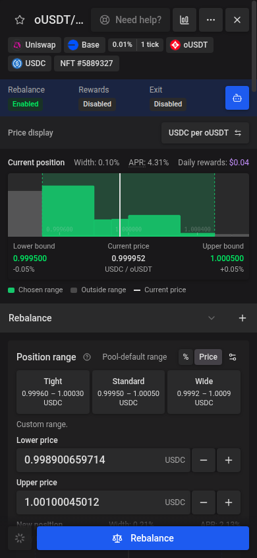This screenshot has height=558, width=257.
Task: Click the 1 tick spacing tag
Action: 150,45
